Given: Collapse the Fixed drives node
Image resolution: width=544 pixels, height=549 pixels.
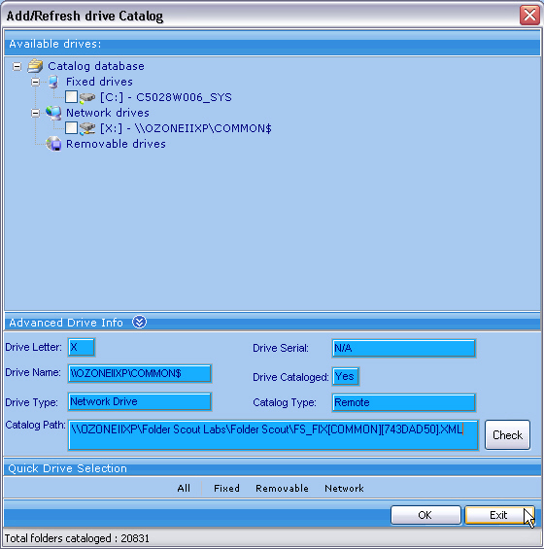Looking at the screenshot, I should click(35, 82).
